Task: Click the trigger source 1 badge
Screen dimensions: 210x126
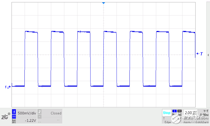Action: [x=174, y=111]
